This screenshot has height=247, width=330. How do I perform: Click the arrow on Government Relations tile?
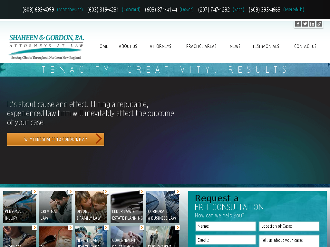pyautogui.click(x=142, y=228)
